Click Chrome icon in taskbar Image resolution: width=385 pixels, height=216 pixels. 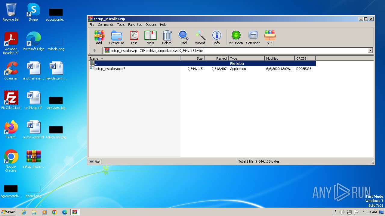(54, 212)
